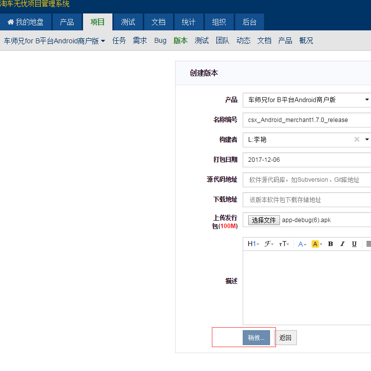Click the 选择文件 upload button
The image size is (371, 371).
[264, 220]
